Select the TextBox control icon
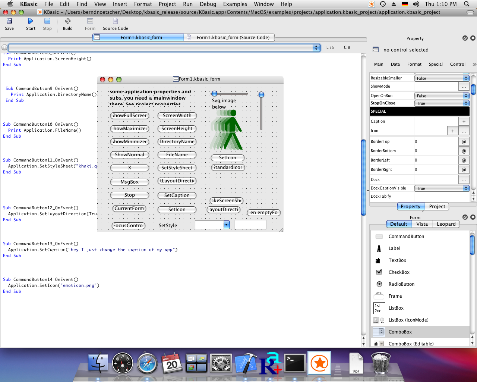Image resolution: width=477 pixels, height=382 pixels. [379, 260]
